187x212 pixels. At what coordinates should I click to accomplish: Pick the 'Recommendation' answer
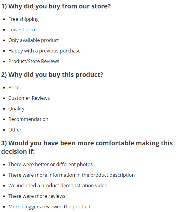pyautogui.click(x=28, y=119)
